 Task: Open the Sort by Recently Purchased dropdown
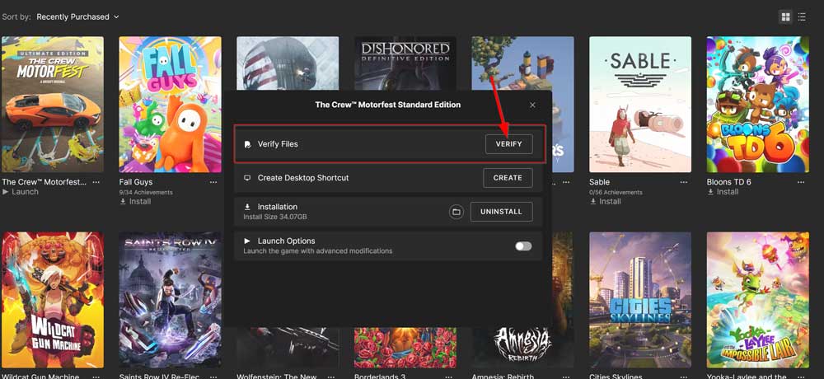pyautogui.click(x=77, y=16)
